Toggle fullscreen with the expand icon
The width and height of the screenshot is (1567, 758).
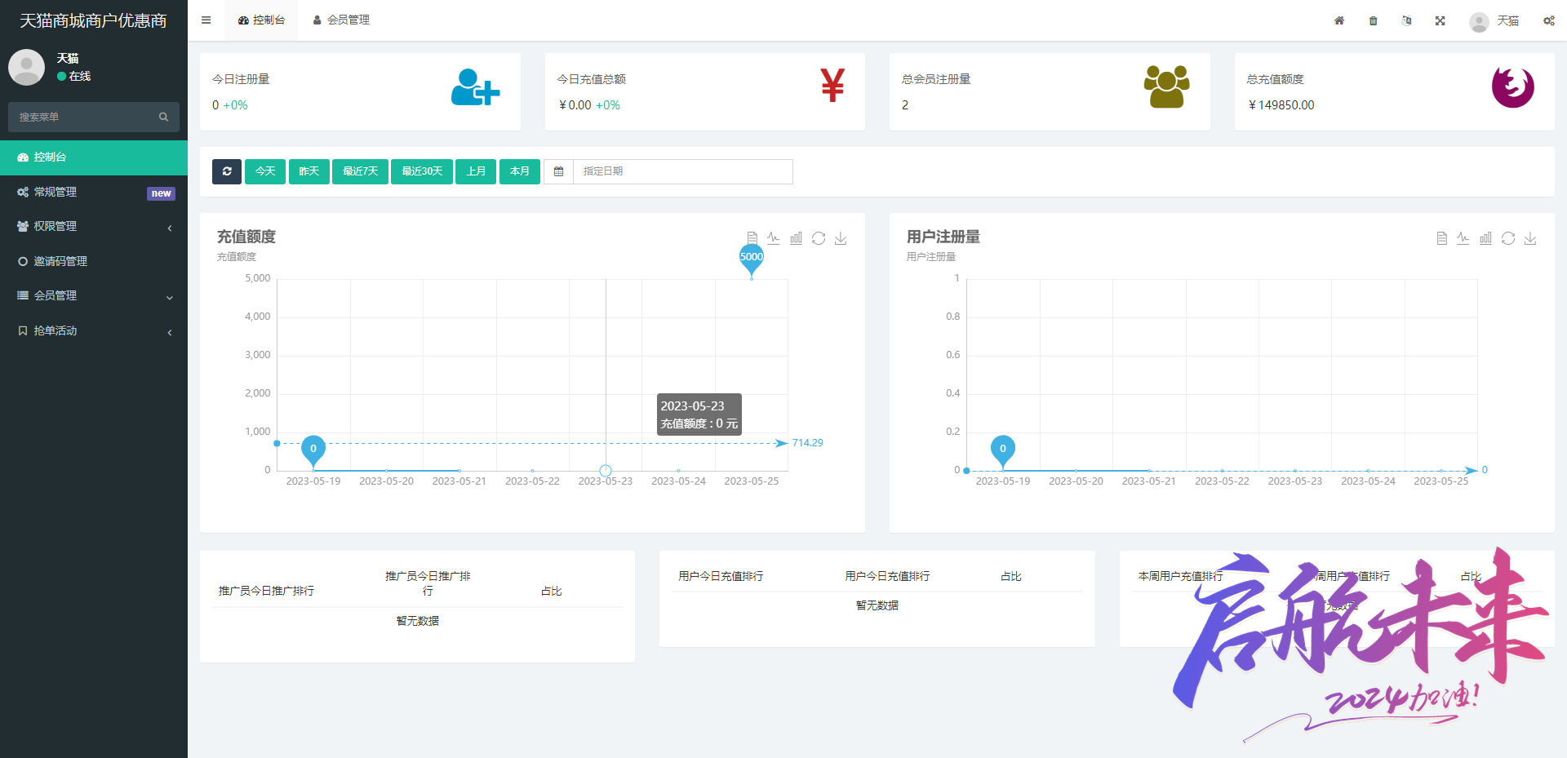(x=1440, y=20)
